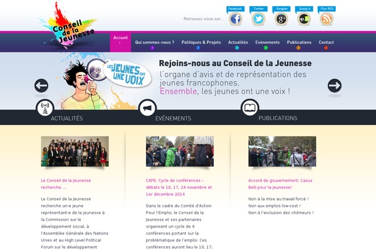376x250 pixels.
Task: Open the Facebook social icon
Action: 235,19
